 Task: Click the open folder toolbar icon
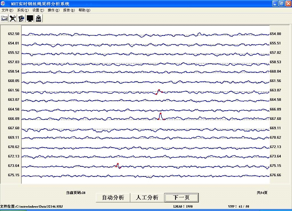click(x=4, y=19)
